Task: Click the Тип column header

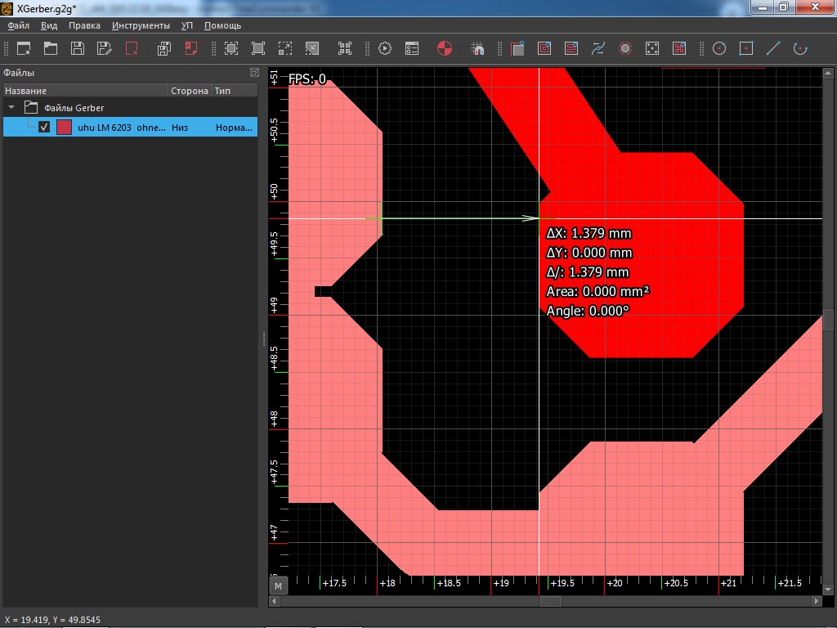Action: pos(235,91)
